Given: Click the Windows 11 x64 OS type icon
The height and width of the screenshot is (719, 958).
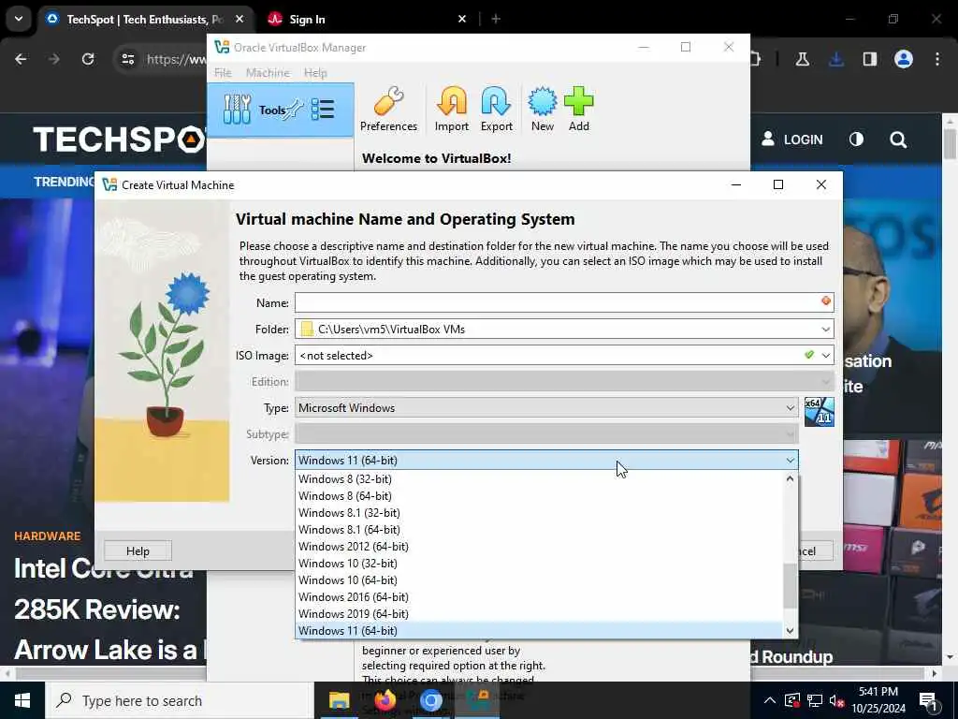Looking at the screenshot, I should [x=819, y=412].
